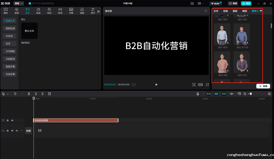
Task: Zoom out the timeline with minus icon
Action: coord(245,94)
